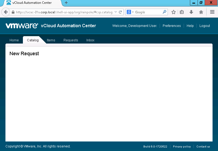This screenshot has width=218, height=151.
Task: Click the browser back arrow button
Action: [6, 12]
